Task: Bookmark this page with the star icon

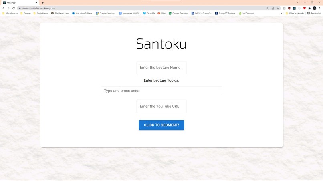Action: coord(278,8)
